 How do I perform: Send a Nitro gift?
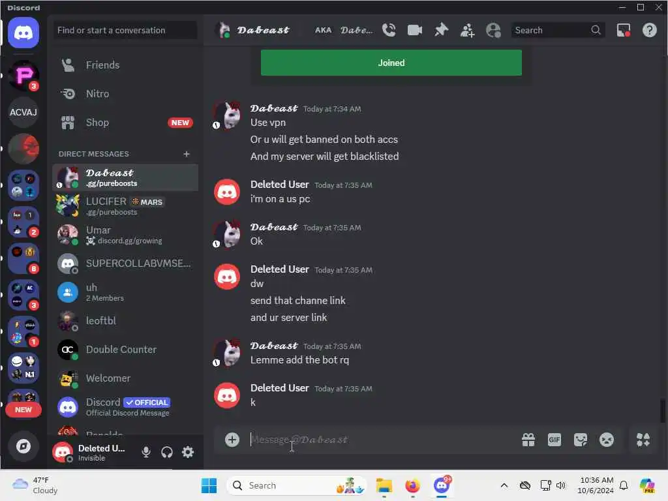(528, 439)
